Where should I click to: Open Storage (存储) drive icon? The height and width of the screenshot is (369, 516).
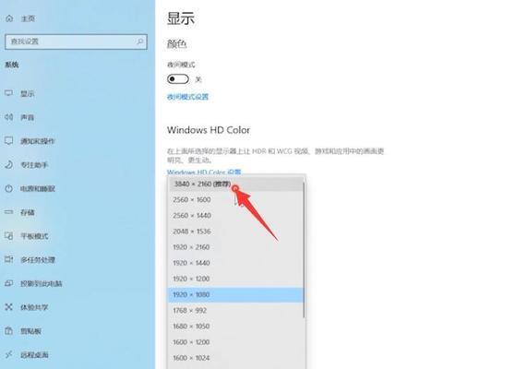pyautogui.click(x=9, y=212)
